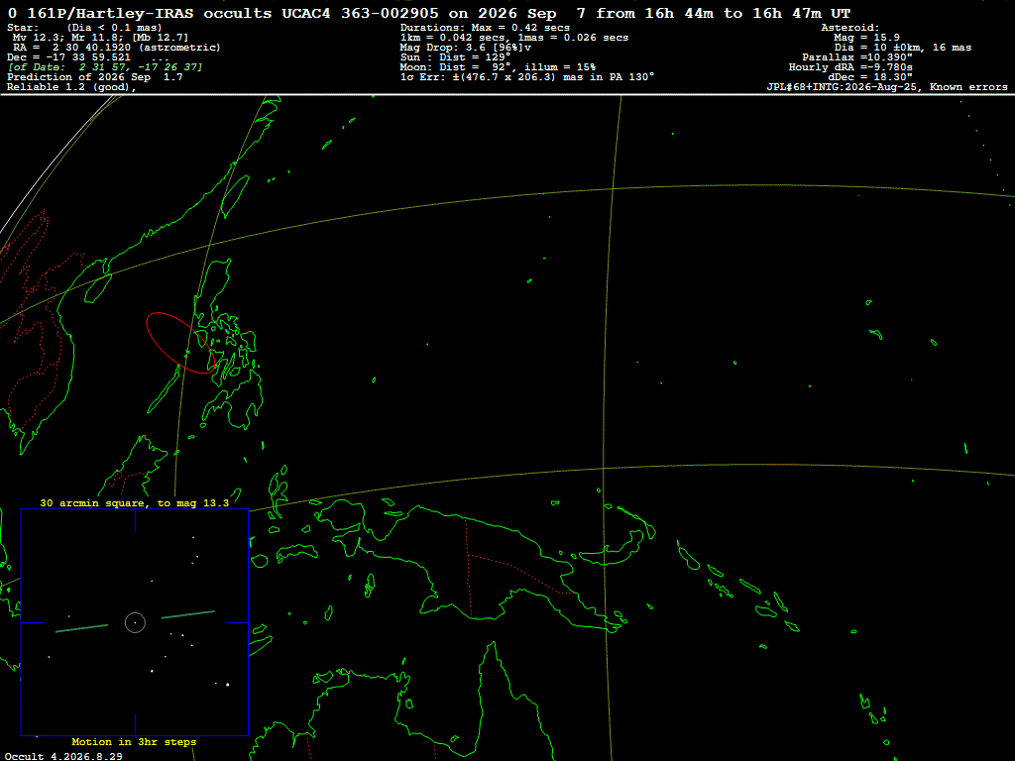Click the '1σ Err' uncertainty line
This screenshot has width=1015, height=761.
[527, 77]
